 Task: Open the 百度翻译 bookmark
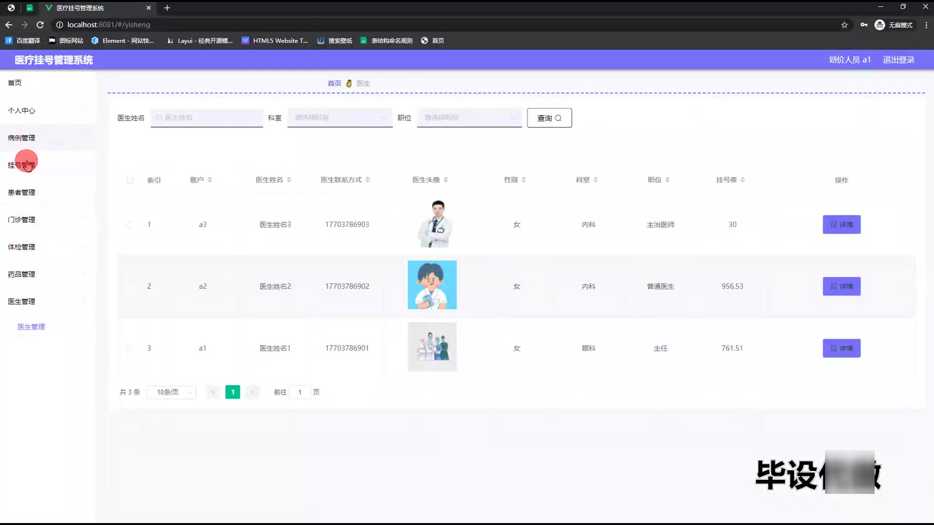[x=22, y=41]
